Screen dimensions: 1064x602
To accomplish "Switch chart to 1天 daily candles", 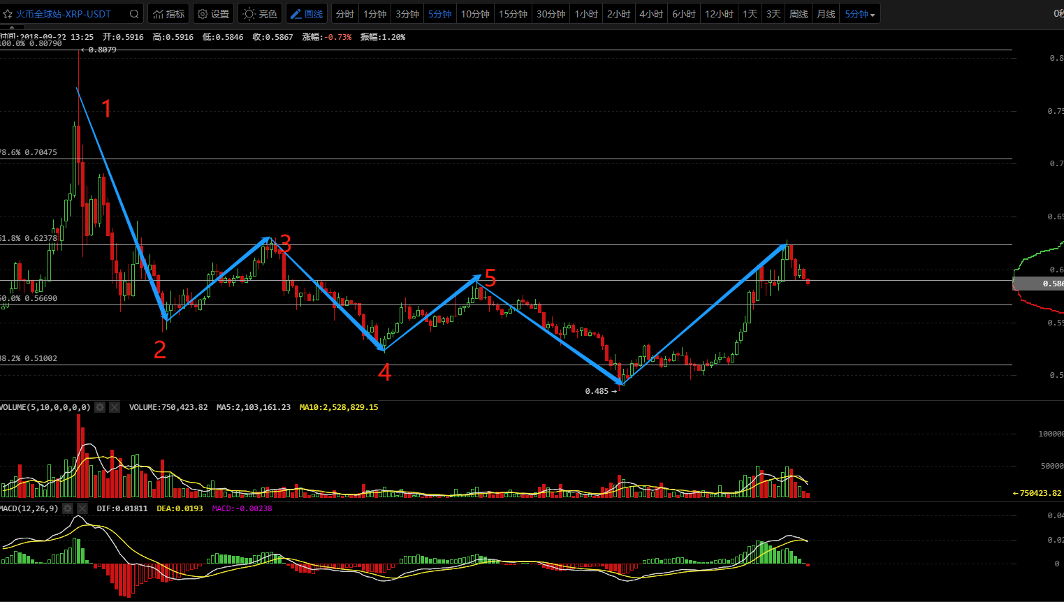I will 750,14.
